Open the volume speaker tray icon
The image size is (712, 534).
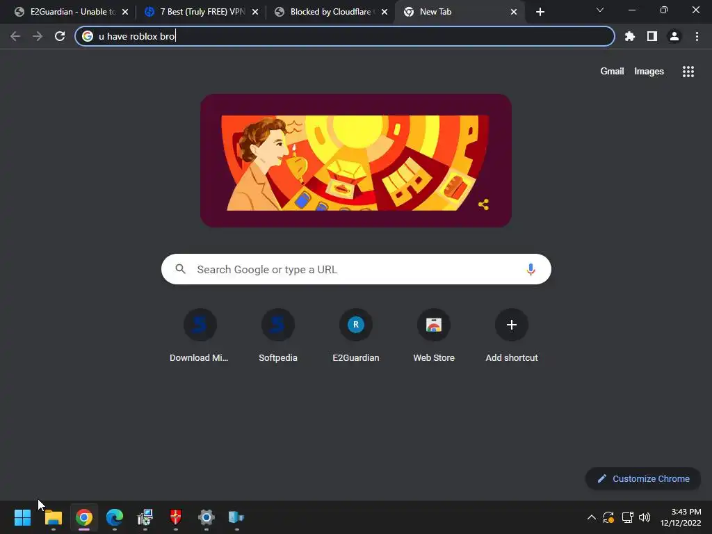click(645, 517)
